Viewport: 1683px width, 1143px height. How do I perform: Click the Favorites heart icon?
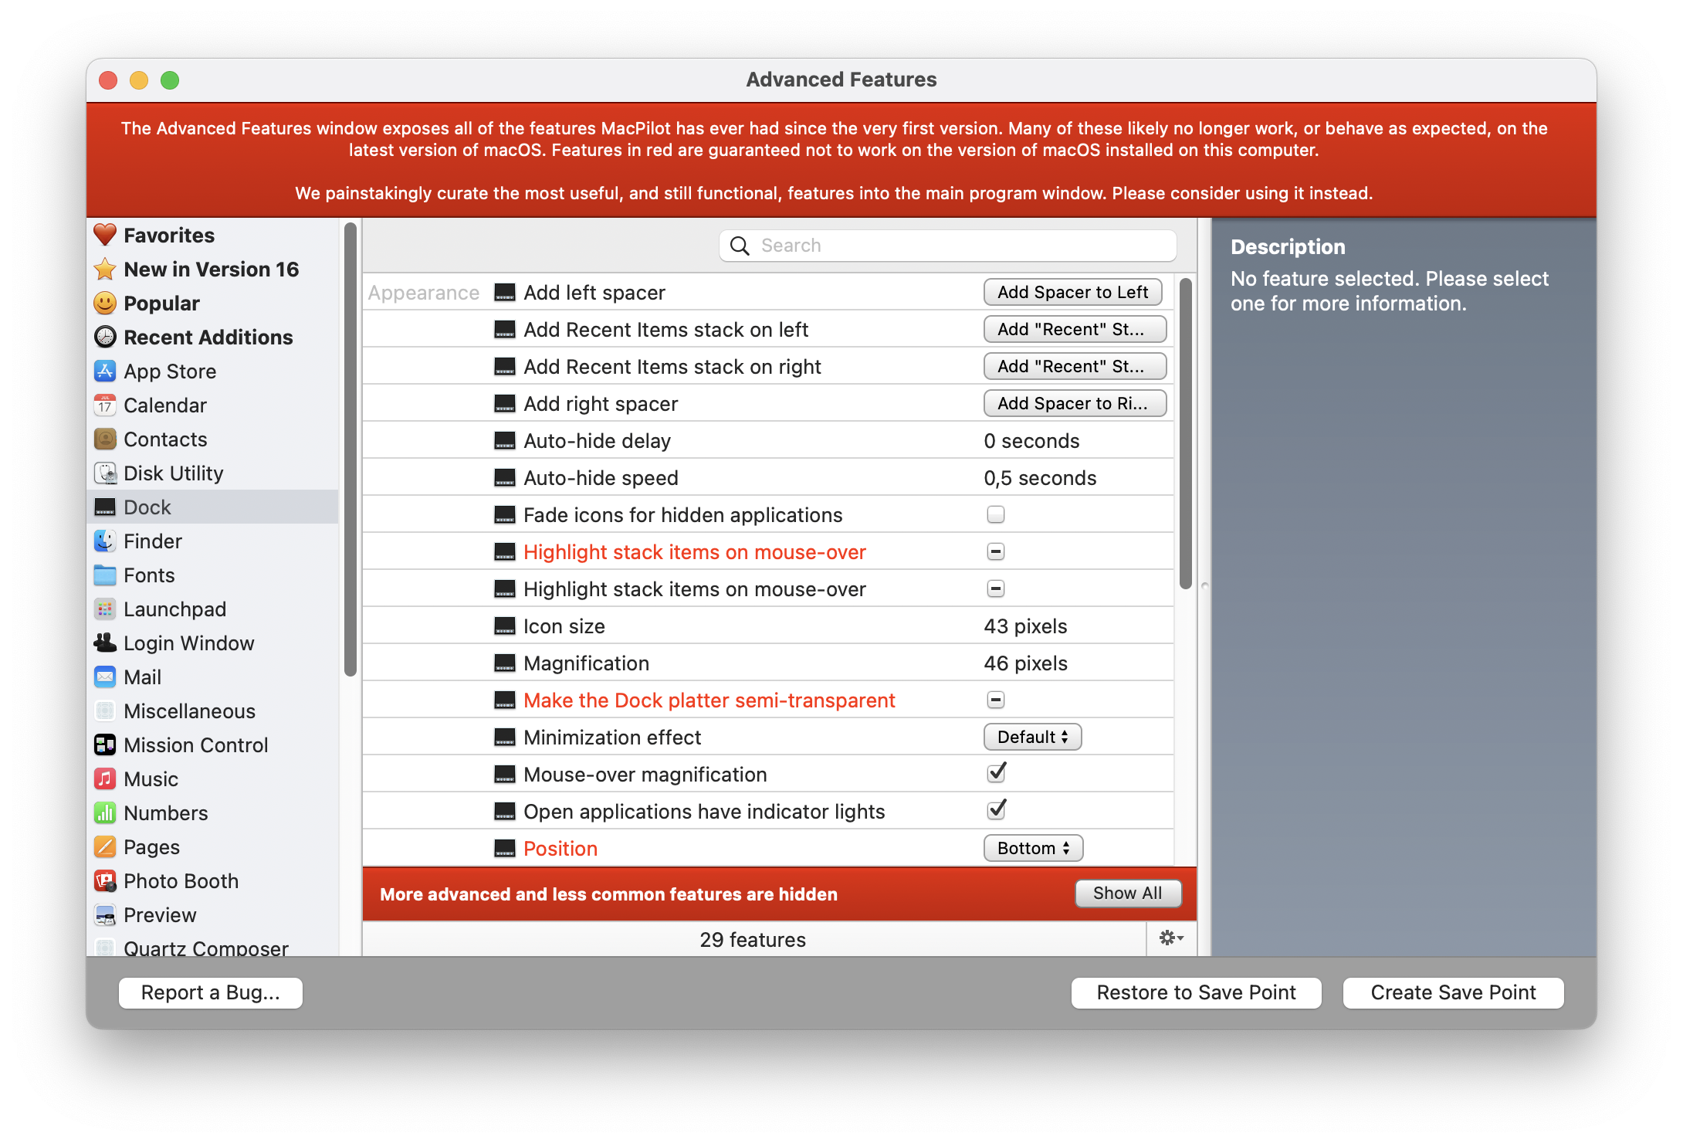click(105, 235)
